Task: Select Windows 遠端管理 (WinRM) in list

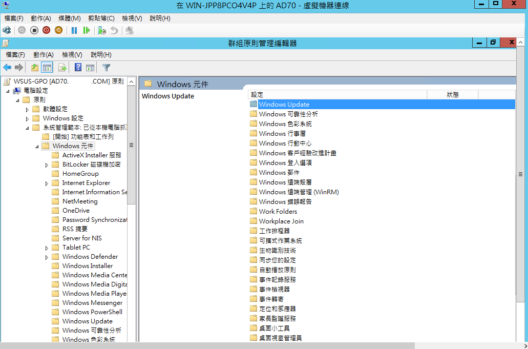Action: pyautogui.click(x=299, y=192)
